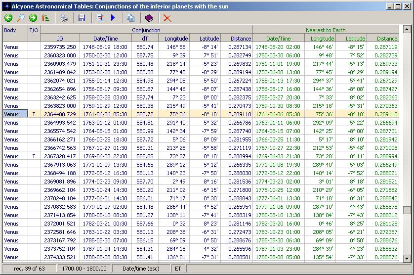
Task: Print the conjunctions table
Action: pyautogui.click(x=64, y=18)
